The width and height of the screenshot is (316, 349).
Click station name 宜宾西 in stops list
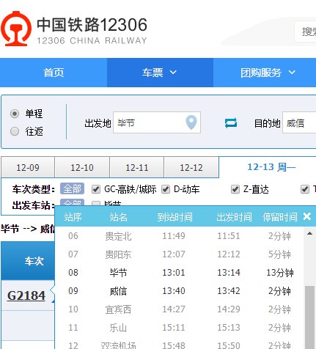118,309
